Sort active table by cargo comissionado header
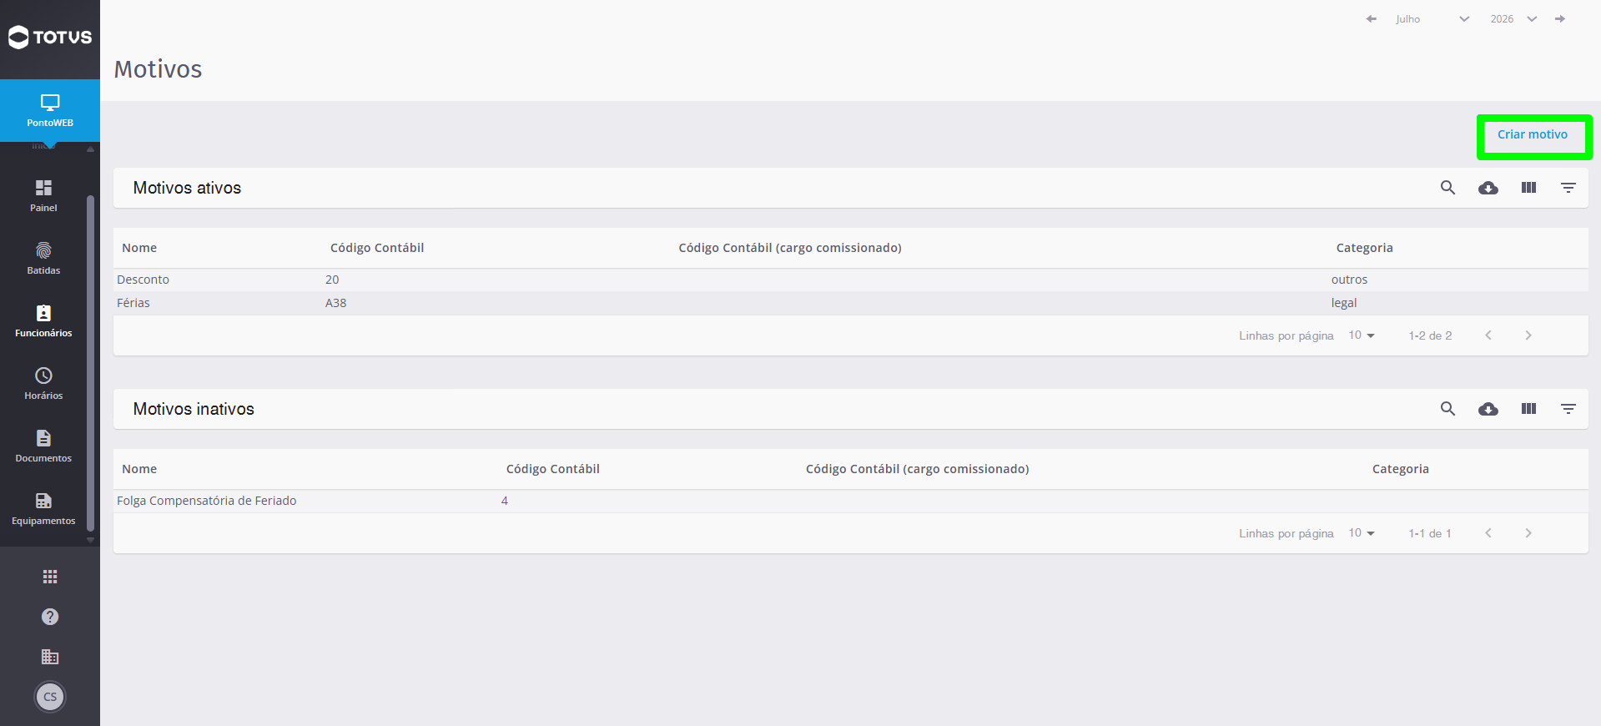Screen dimensions: 1601x726 790,248
